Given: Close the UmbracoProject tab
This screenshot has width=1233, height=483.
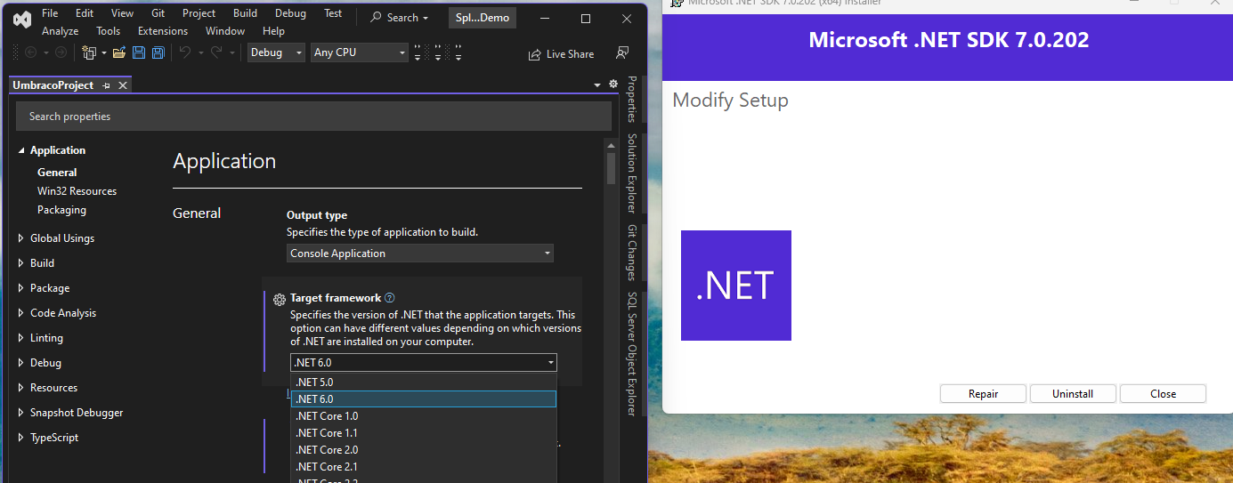Looking at the screenshot, I should pyautogui.click(x=123, y=85).
